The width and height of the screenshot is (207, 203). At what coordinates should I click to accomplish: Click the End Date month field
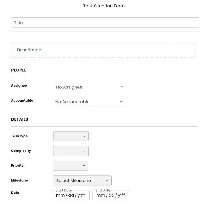(x=101, y=195)
